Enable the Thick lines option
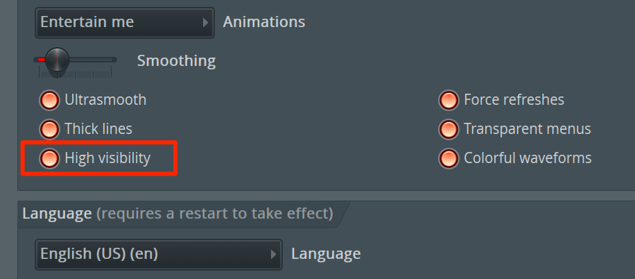The width and height of the screenshot is (635, 279). [49, 129]
